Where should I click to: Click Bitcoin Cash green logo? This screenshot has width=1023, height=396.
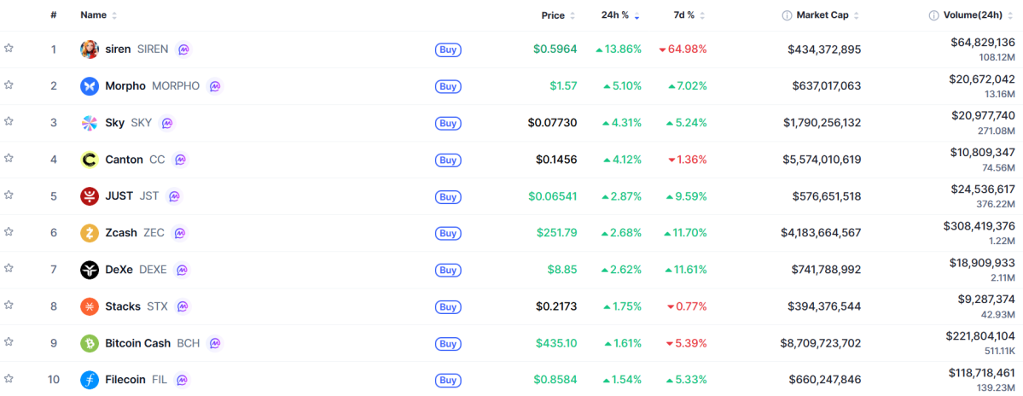(x=90, y=343)
